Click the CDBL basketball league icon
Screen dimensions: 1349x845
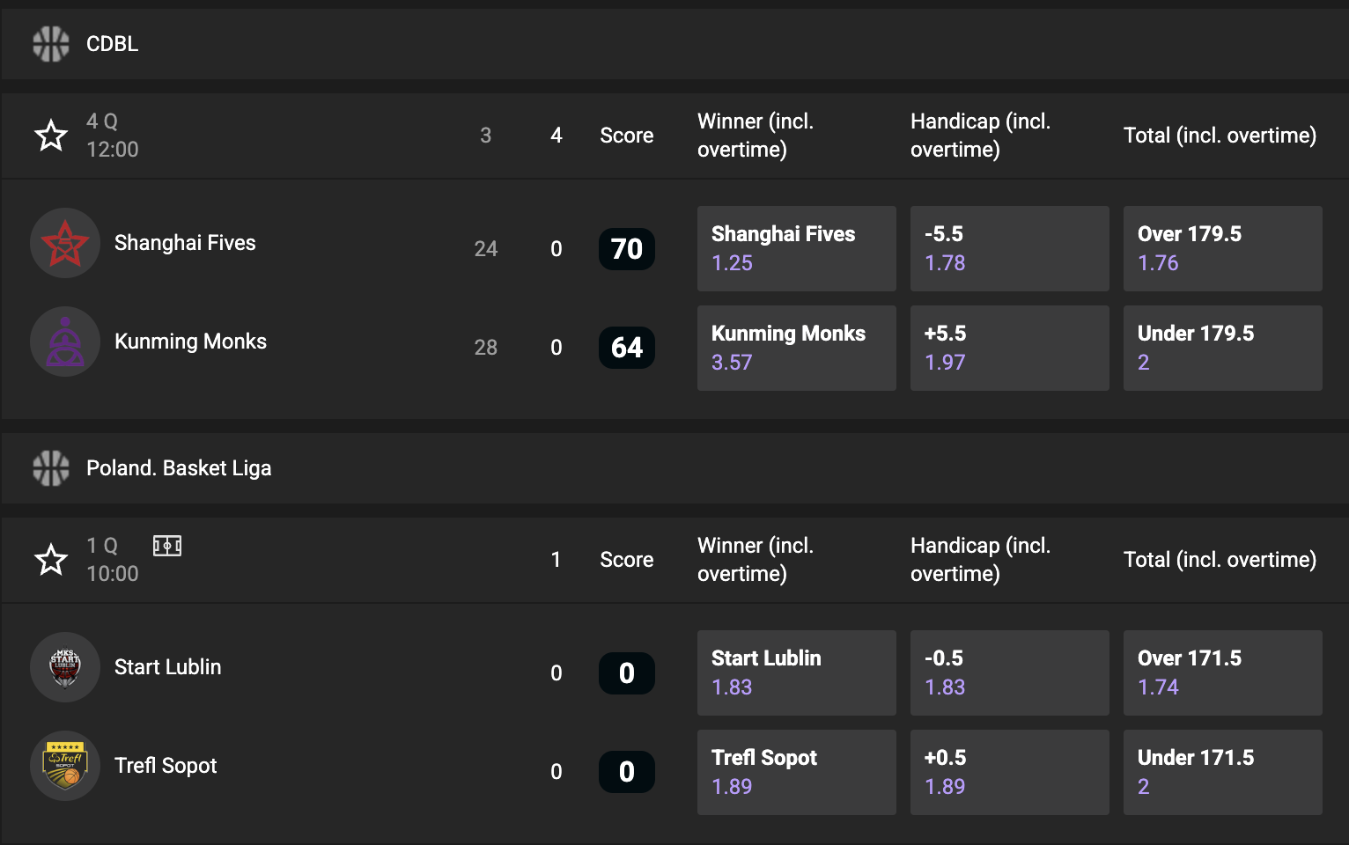click(x=51, y=44)
